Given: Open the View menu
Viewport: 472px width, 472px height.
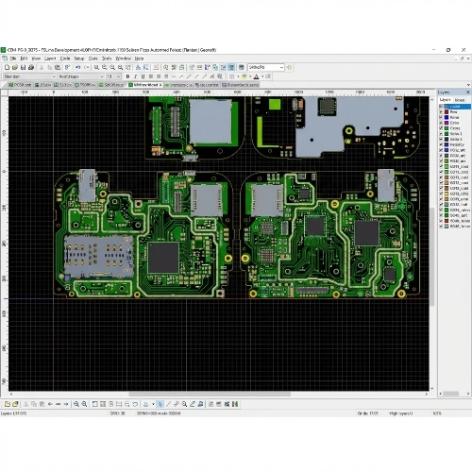Looking at the screenshot, I should (x=36, y=59).
